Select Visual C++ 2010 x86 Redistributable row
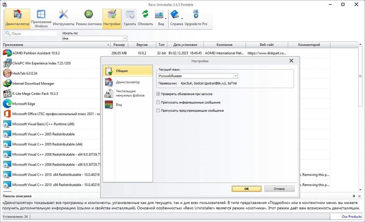The image size is (365, 222). coord(51,185)
